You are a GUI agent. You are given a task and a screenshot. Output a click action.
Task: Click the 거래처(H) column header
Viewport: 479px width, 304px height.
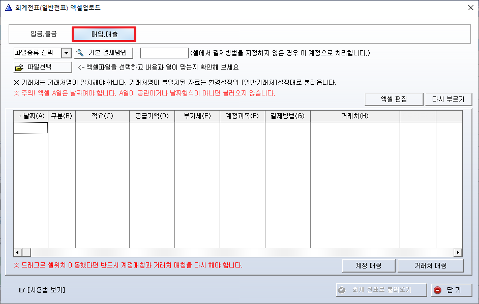pyautogui.click(x=355, y=116)
